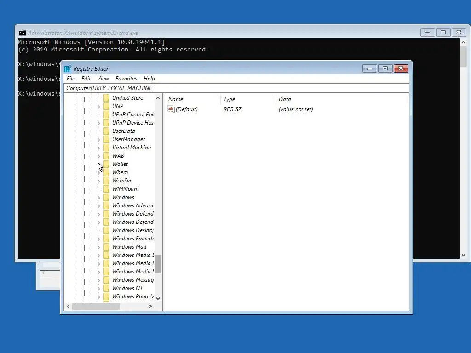Expand the WAB key
The width and height of the screenshot is (471, 353).
coord(98,156)
